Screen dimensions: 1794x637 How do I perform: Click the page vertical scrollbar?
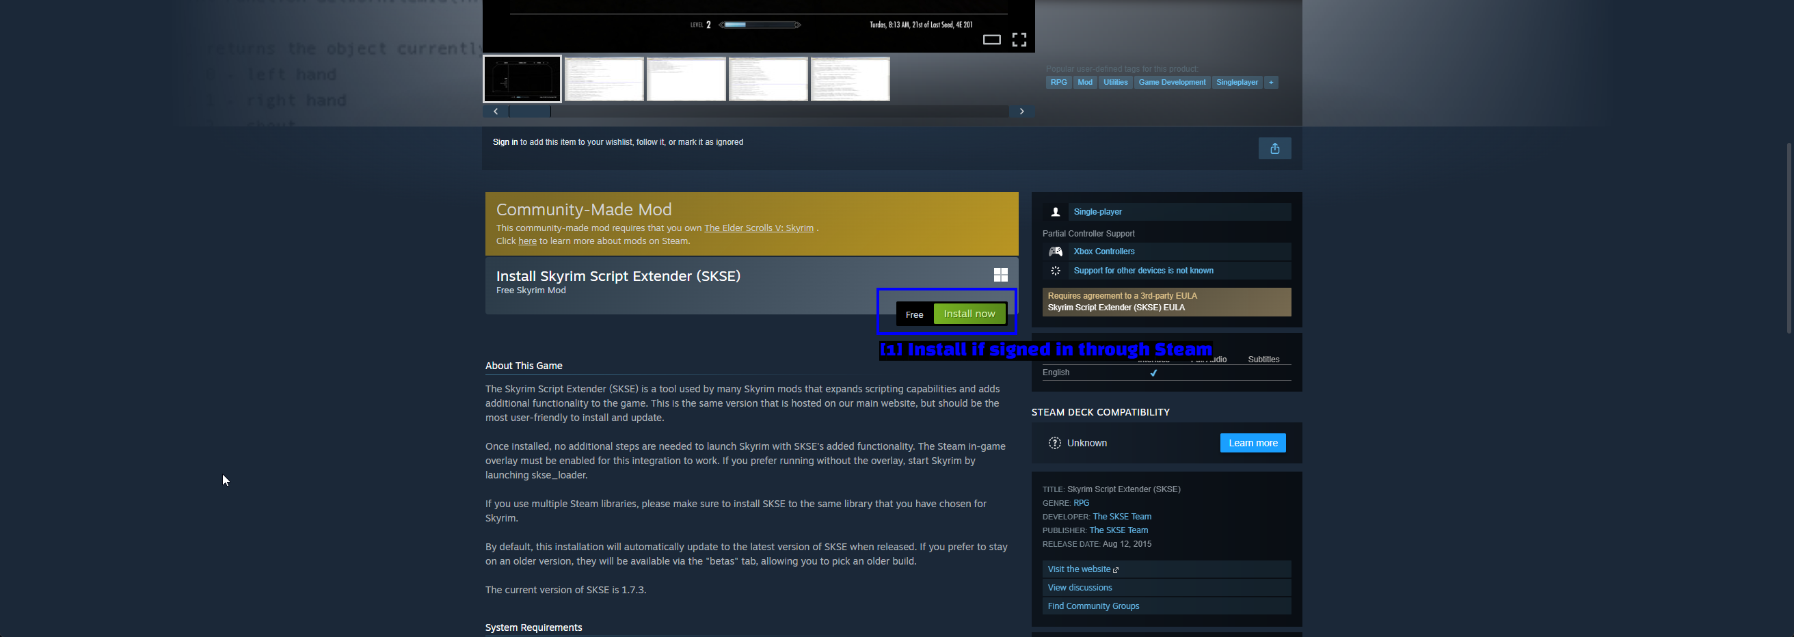pos(1789,238)
